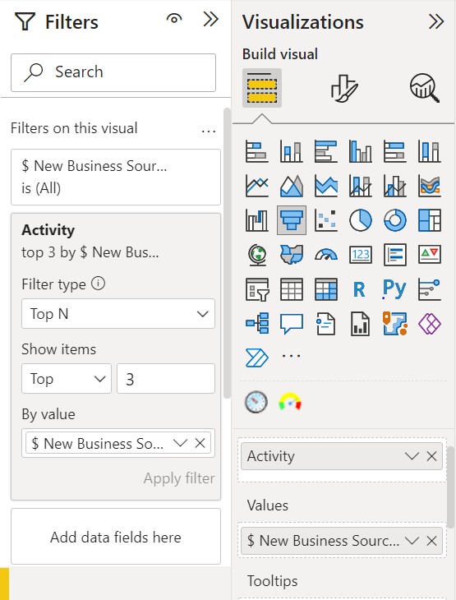Image resolution: width=456 pixels, height=600 pixels.
Task: Select the funnel chart visual
Action: coord(292,220)
